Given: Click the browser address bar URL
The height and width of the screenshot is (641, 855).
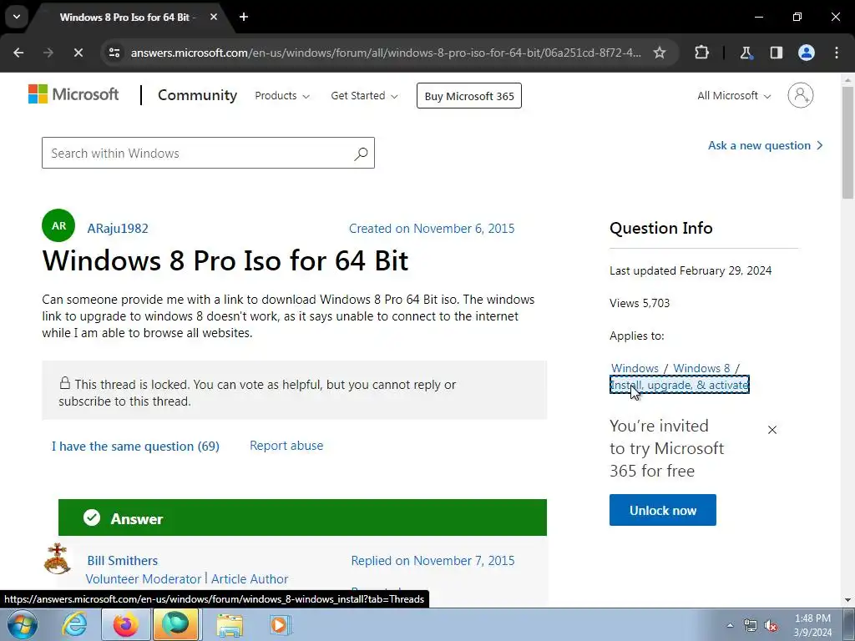Looking at the screenshot, I should coord(386,53).
